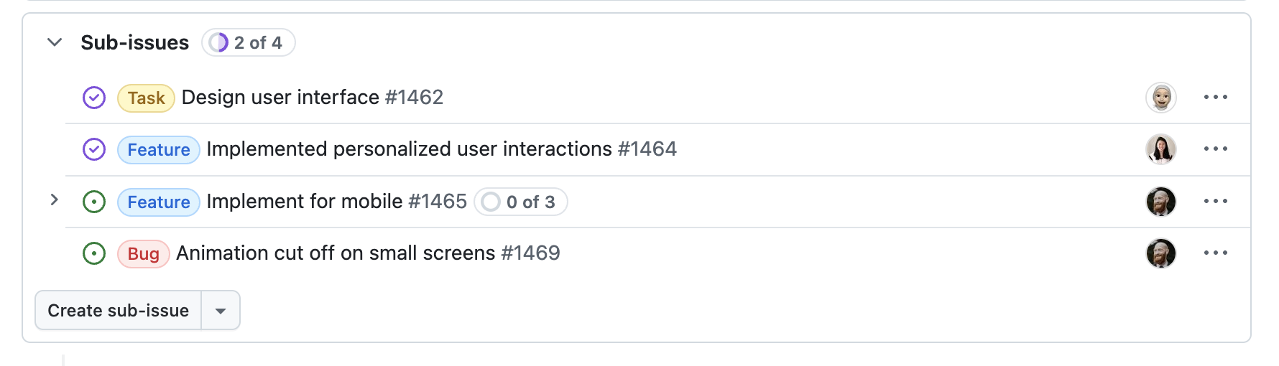Click the closed status icon for issue #1464
The height and width of the screenshot is (366, 1279).
coord(94,149)
